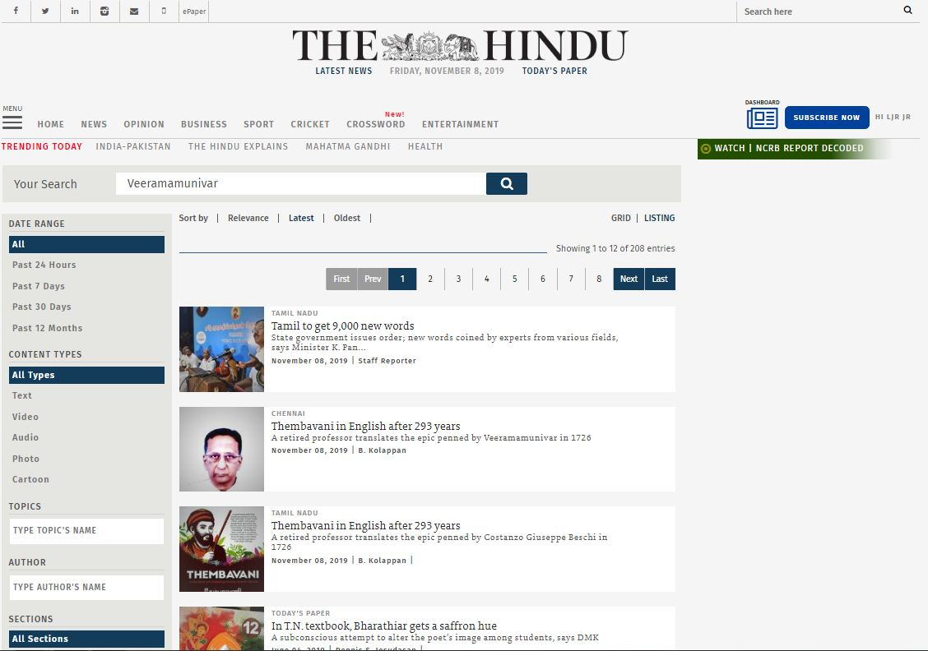This screenshot has width=928, height=651.
Task: Open Today's Paper link
Action: [x=554, y=71]
